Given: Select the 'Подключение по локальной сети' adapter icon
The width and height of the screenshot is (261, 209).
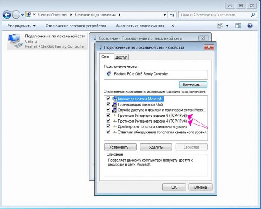Looking at the screenshot, I should pyautogui.click(x=15, y=41).
